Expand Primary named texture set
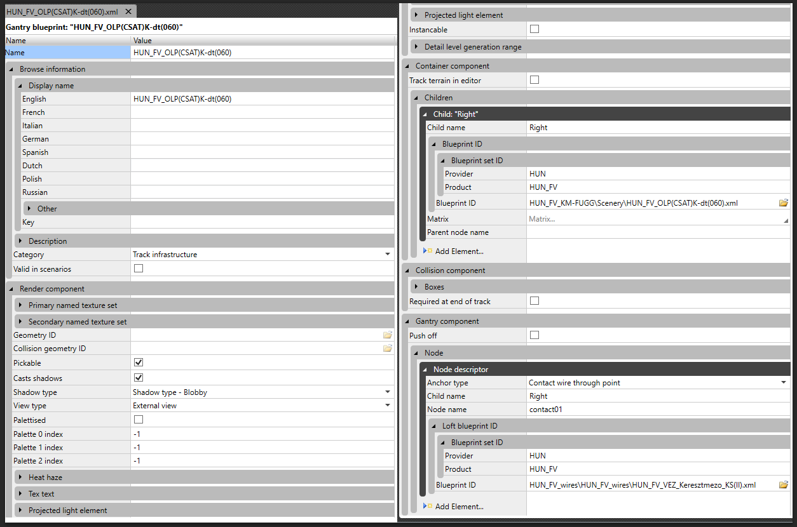This screenshot has width=797, height=527. (x=21, y=305)
